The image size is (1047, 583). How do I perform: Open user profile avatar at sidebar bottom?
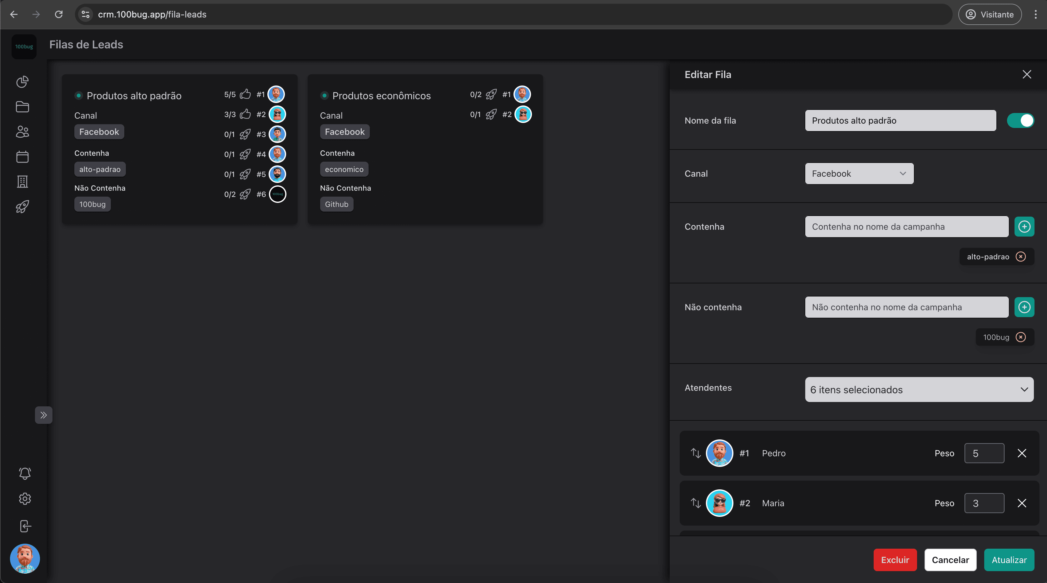25,559
